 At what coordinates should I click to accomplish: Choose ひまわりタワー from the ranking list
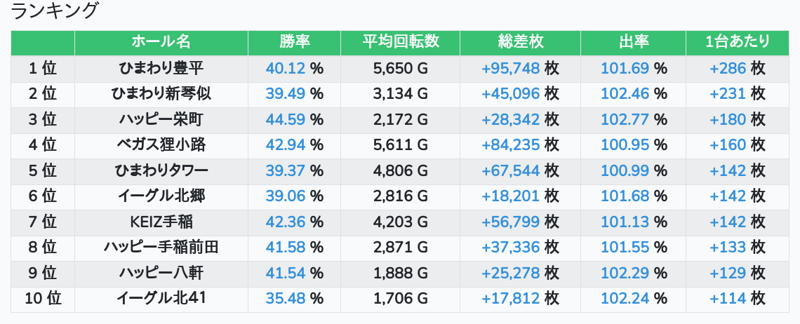161,170
